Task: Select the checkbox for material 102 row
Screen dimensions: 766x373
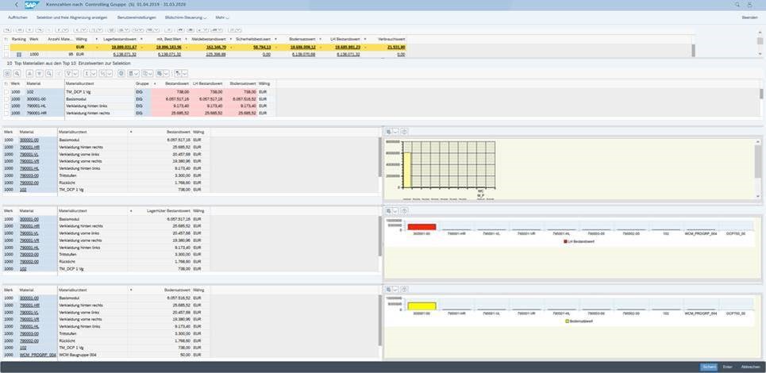Action: pos(6,91)
